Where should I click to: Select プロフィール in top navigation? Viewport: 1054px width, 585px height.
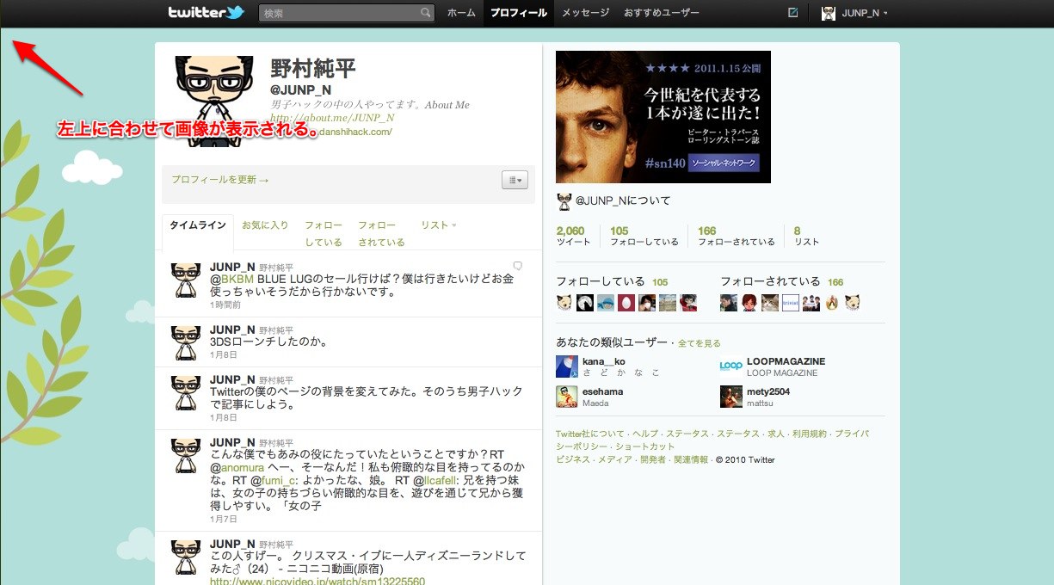pos(519,13)
